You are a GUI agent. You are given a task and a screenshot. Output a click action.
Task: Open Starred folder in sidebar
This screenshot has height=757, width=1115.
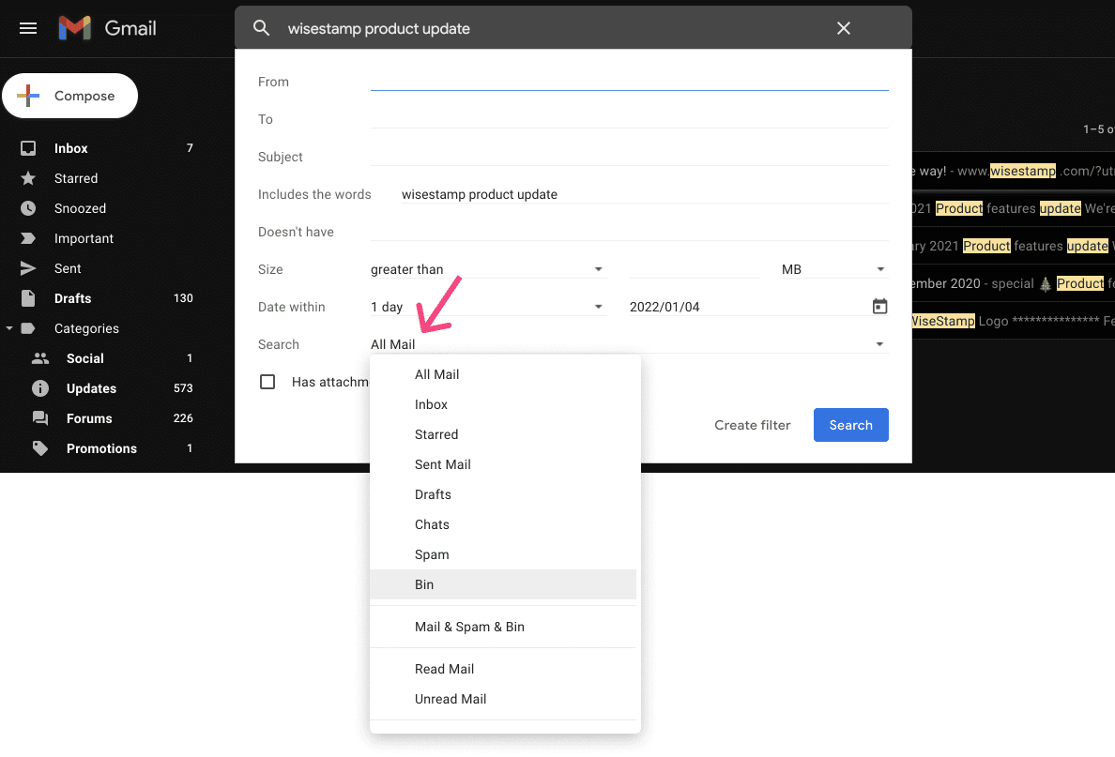76,178
